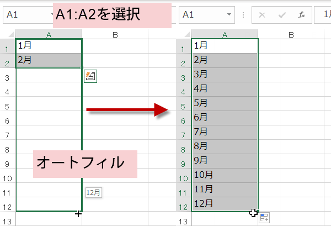Open Insert Function with the fx icon
Viewport: 331px width, 226px height.
[x=301, y=15]
